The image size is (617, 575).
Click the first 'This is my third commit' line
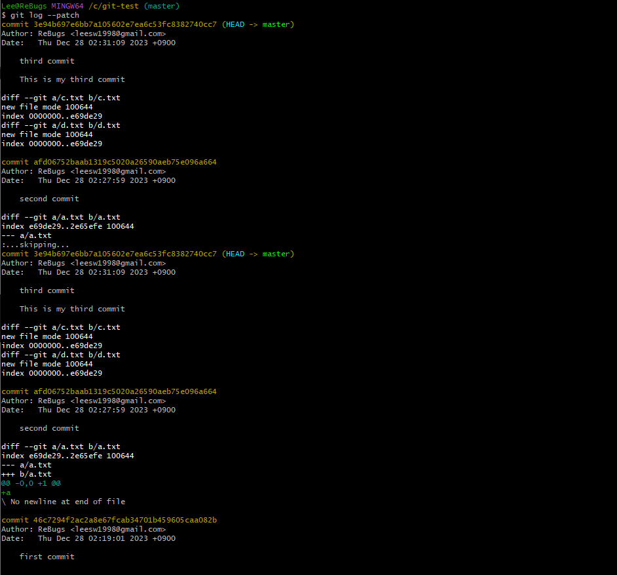coord(72,79)
